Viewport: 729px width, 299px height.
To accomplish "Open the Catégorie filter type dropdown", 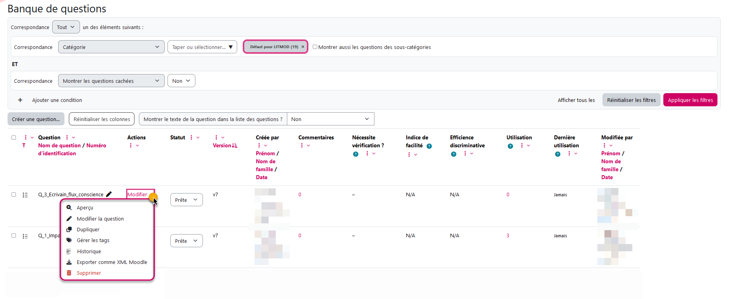I will [x=111, y=47].
